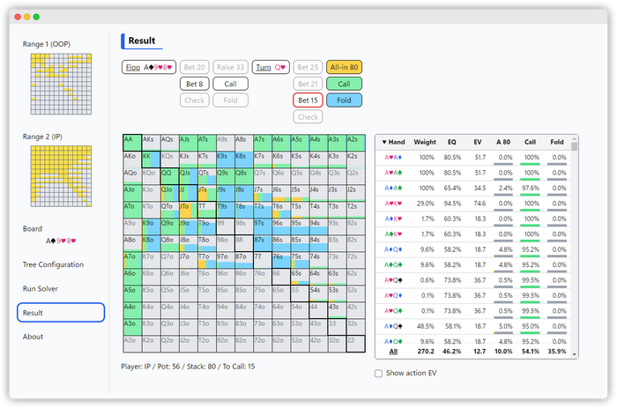Click the yellow All-in 80 button
Image resolution: width=617 pixels, height=408 pixels.
tap(344, 67)
